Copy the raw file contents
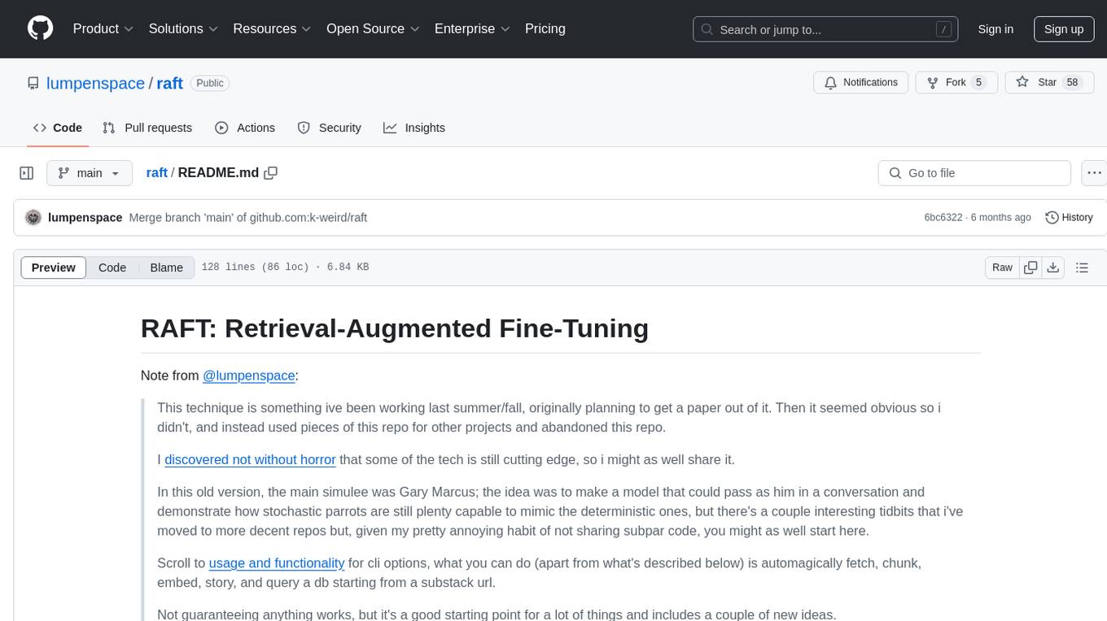The image size is (1107, 621). pyautogui.click(x=1030, y=267)
